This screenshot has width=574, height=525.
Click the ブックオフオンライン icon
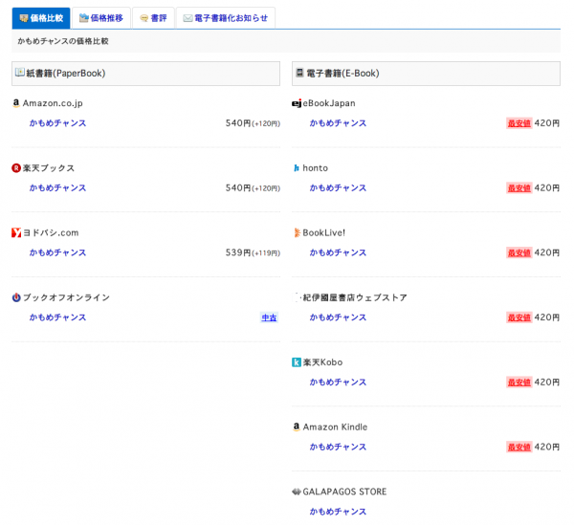pyautogui.click(x=16, y=297)
